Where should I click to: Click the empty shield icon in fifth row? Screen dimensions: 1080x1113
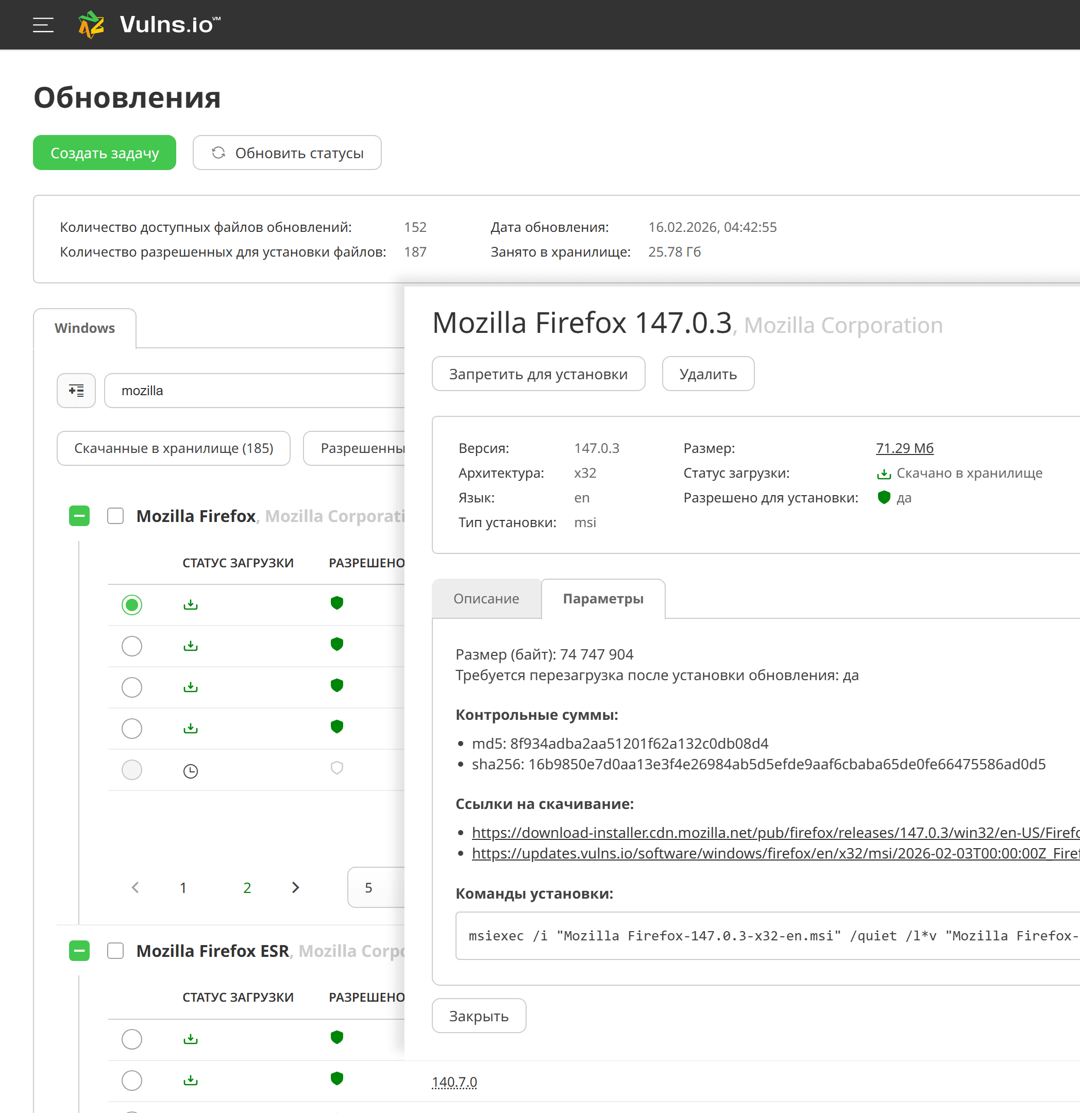pos(336,768)
